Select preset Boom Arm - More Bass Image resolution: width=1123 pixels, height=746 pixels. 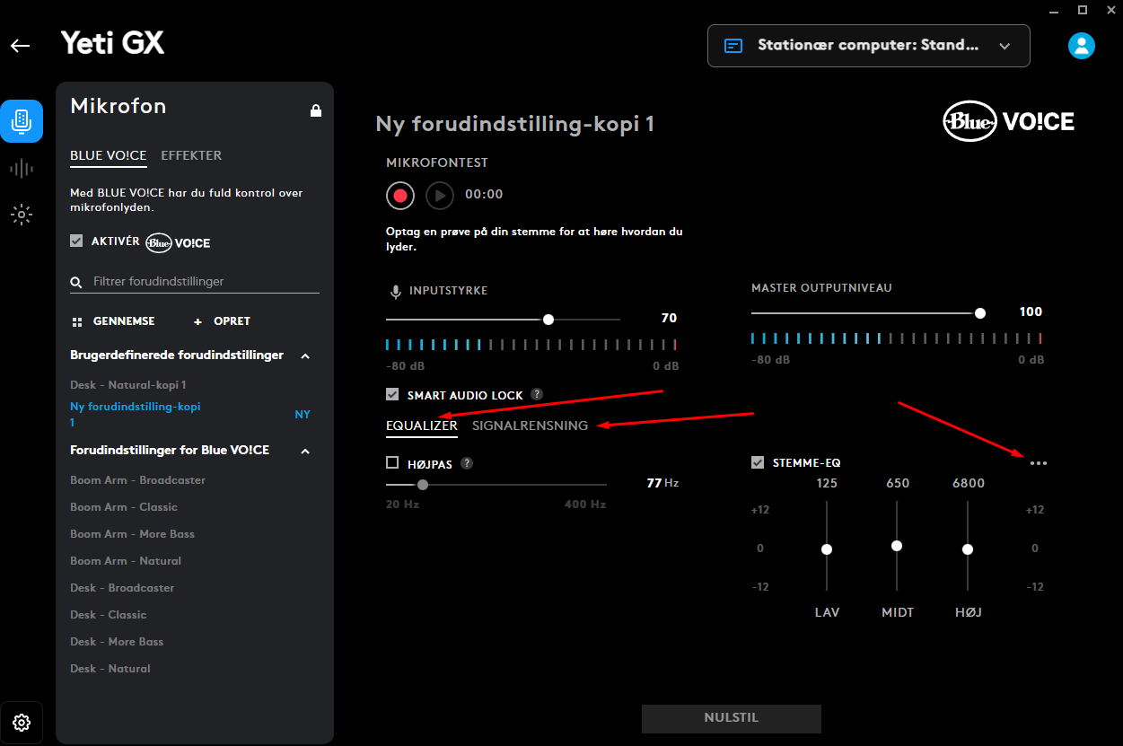click(x=133, y=534)
